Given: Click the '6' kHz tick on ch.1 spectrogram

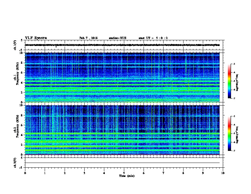Looking at the screenshot, I should [x=22, y=73].
